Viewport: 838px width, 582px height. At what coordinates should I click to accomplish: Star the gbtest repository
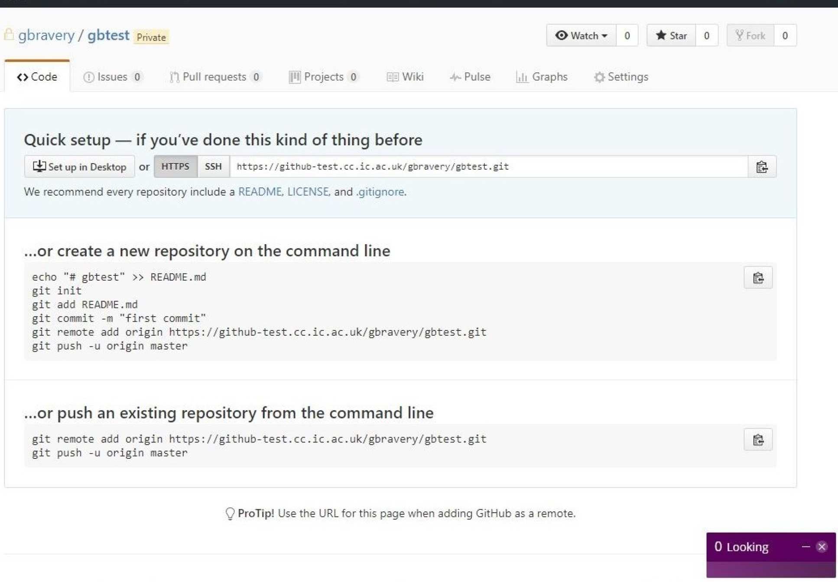click(x=671, y=36)
